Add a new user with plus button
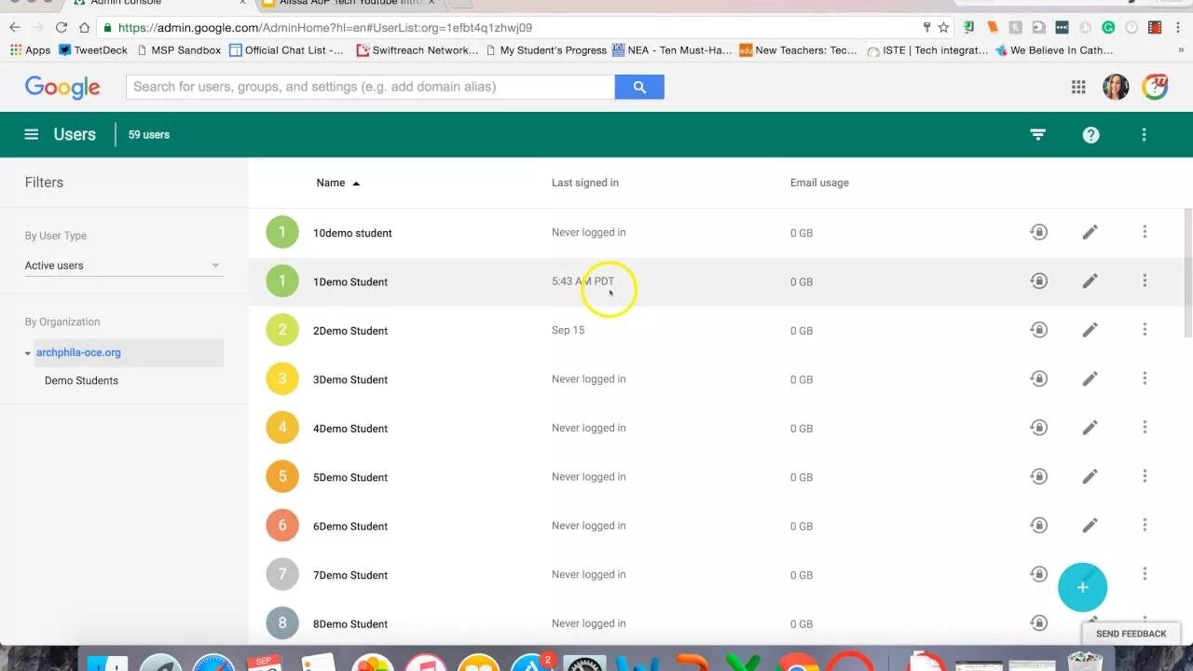The height and width of the screenshot is (671, 1193). [1082, 587]
